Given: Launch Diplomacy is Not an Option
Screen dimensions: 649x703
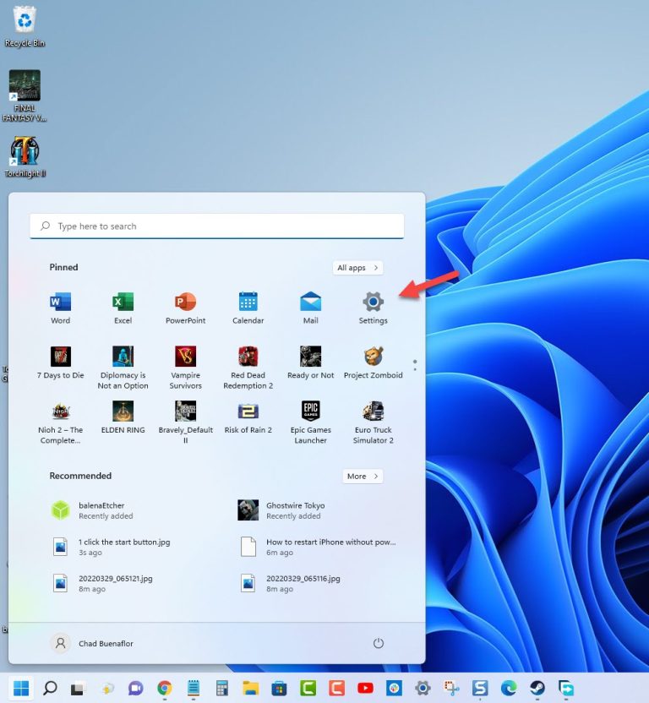Looking at the screenshot, I should tap(123, 368).
